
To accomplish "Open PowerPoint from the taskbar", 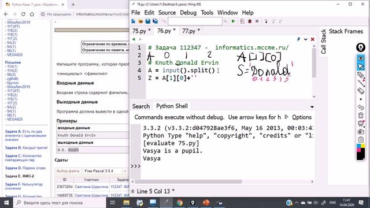I will [x=206, y=203].
